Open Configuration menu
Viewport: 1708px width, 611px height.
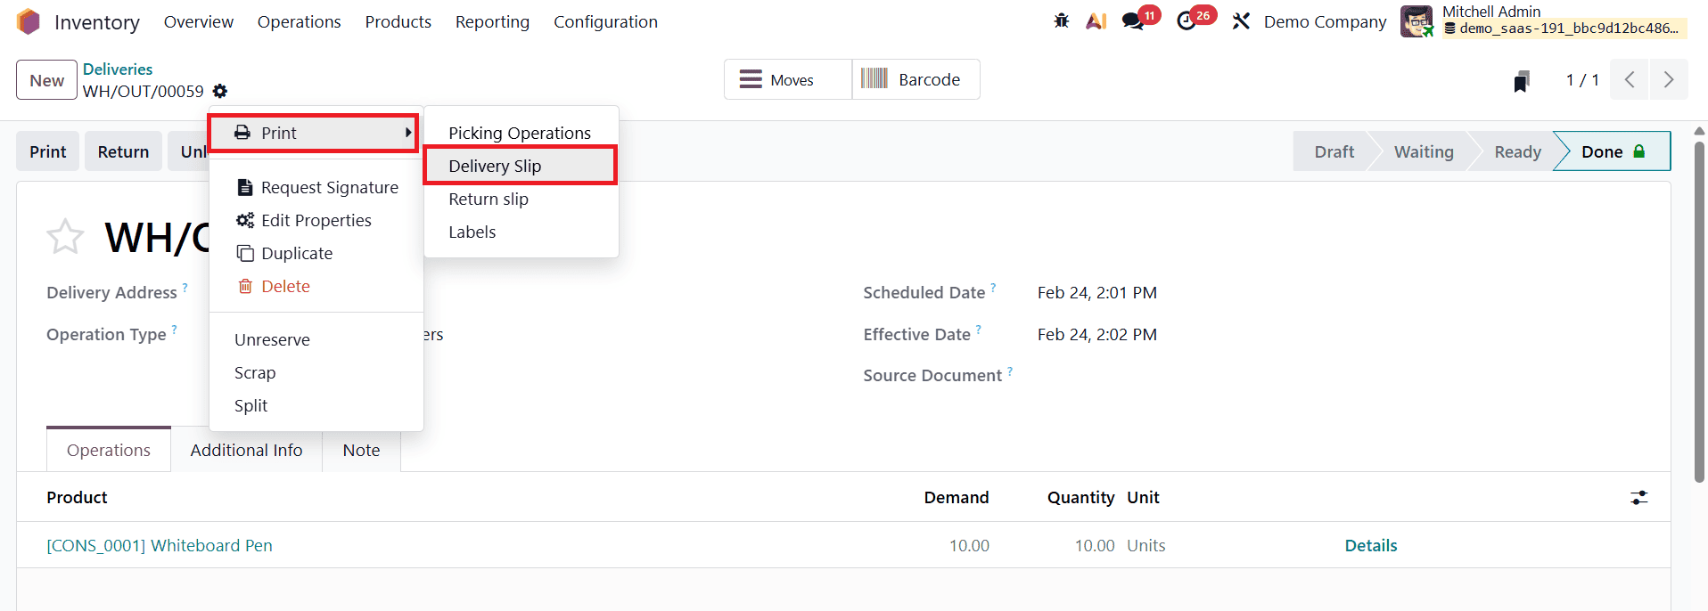coord(605,21)
